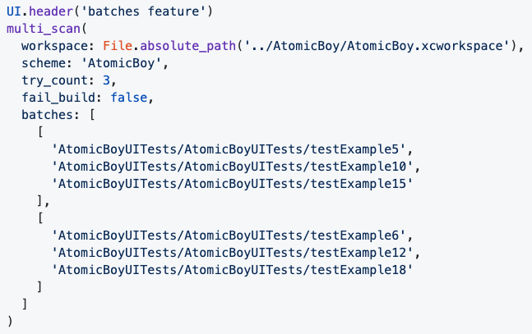Click the testExample5 test path line
The width and height of the screenshot is (532, 334).
point(229,149)
